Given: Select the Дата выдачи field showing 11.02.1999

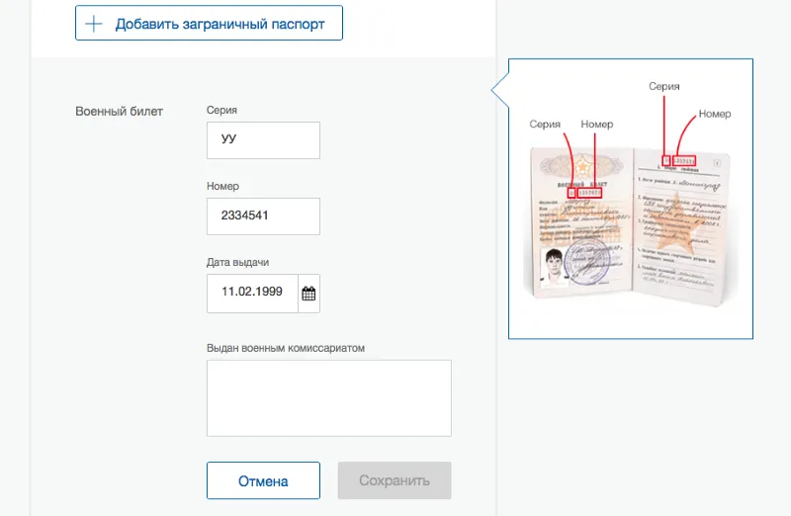Looking at the screenshot, I should (x=252, y=294).
